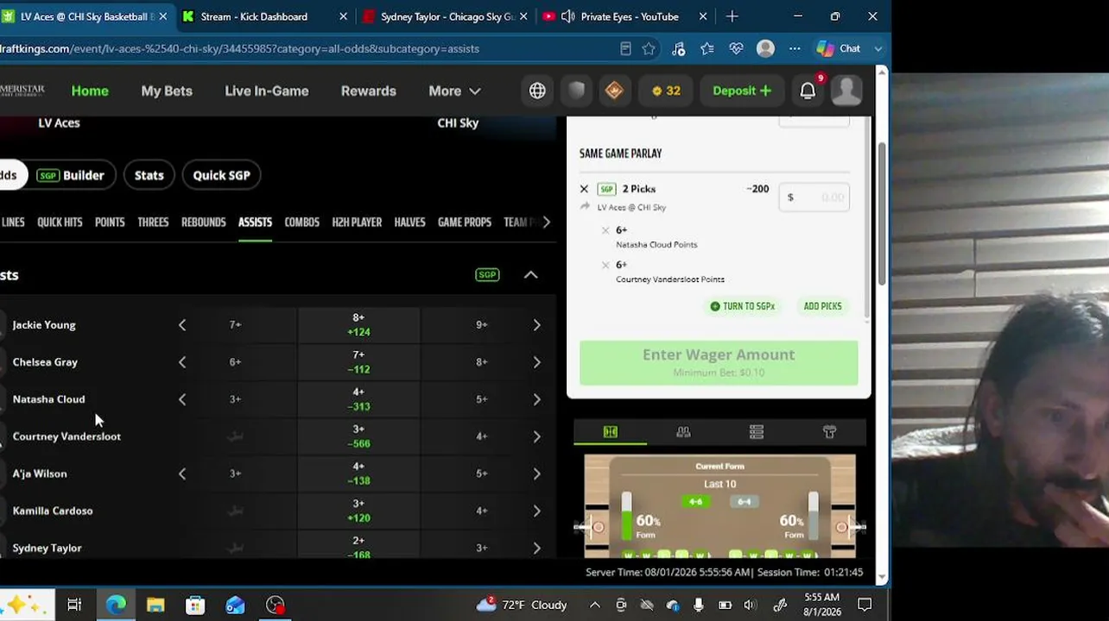Select Courtney Vandersloot 3+ assists at -566

358,436
